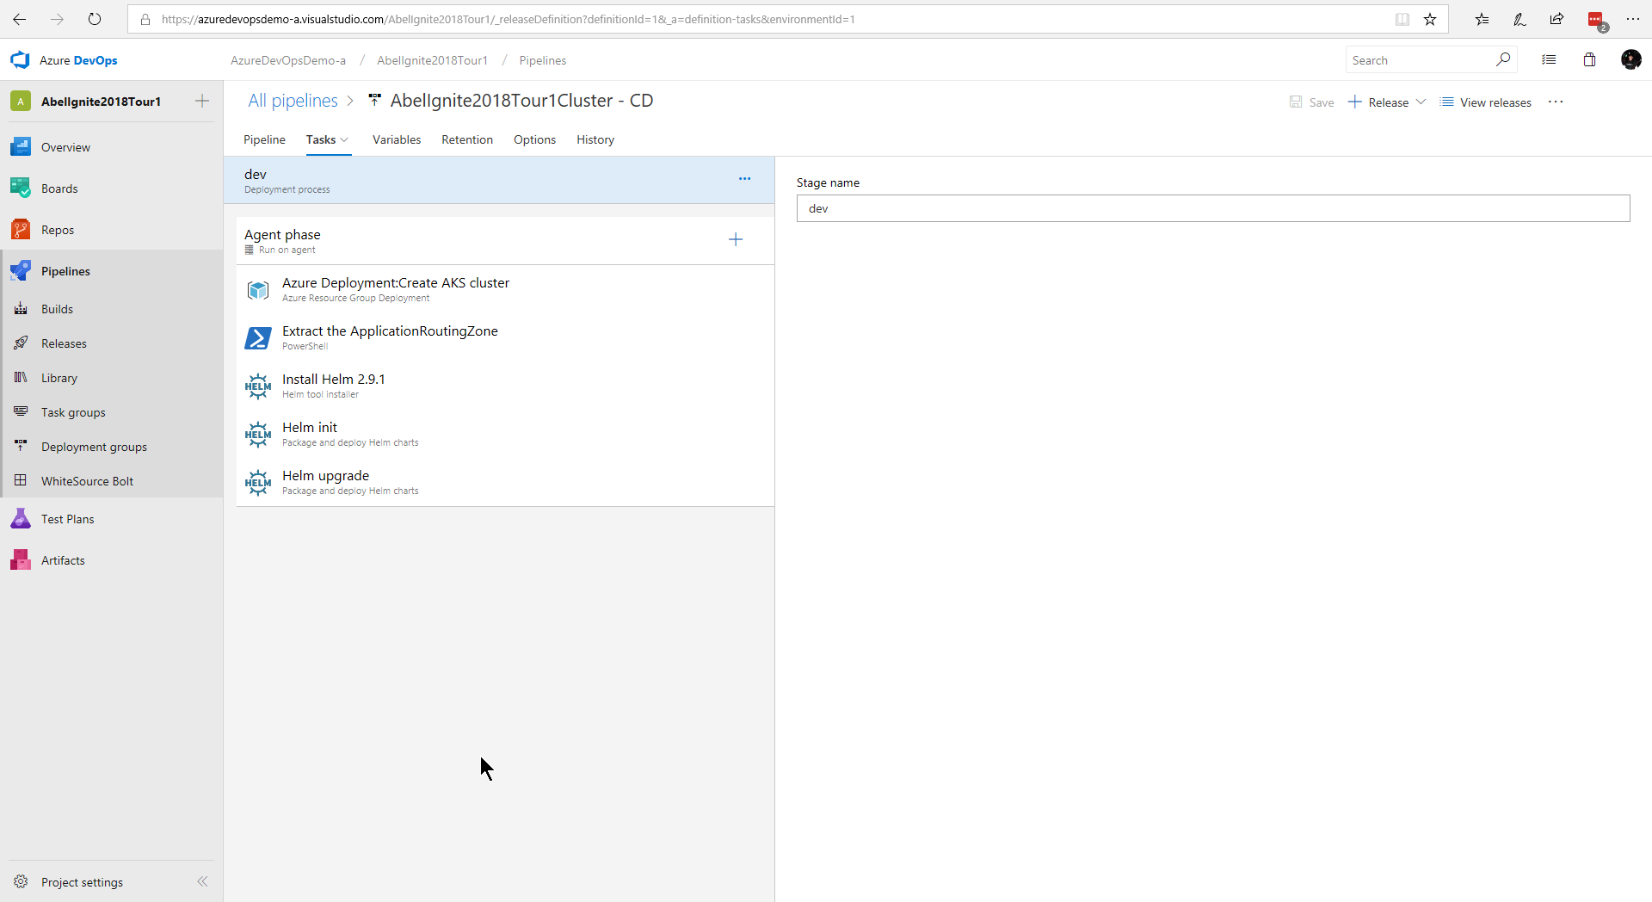
Task: Click the search magnifier icon
Action: pos(1503,59)
